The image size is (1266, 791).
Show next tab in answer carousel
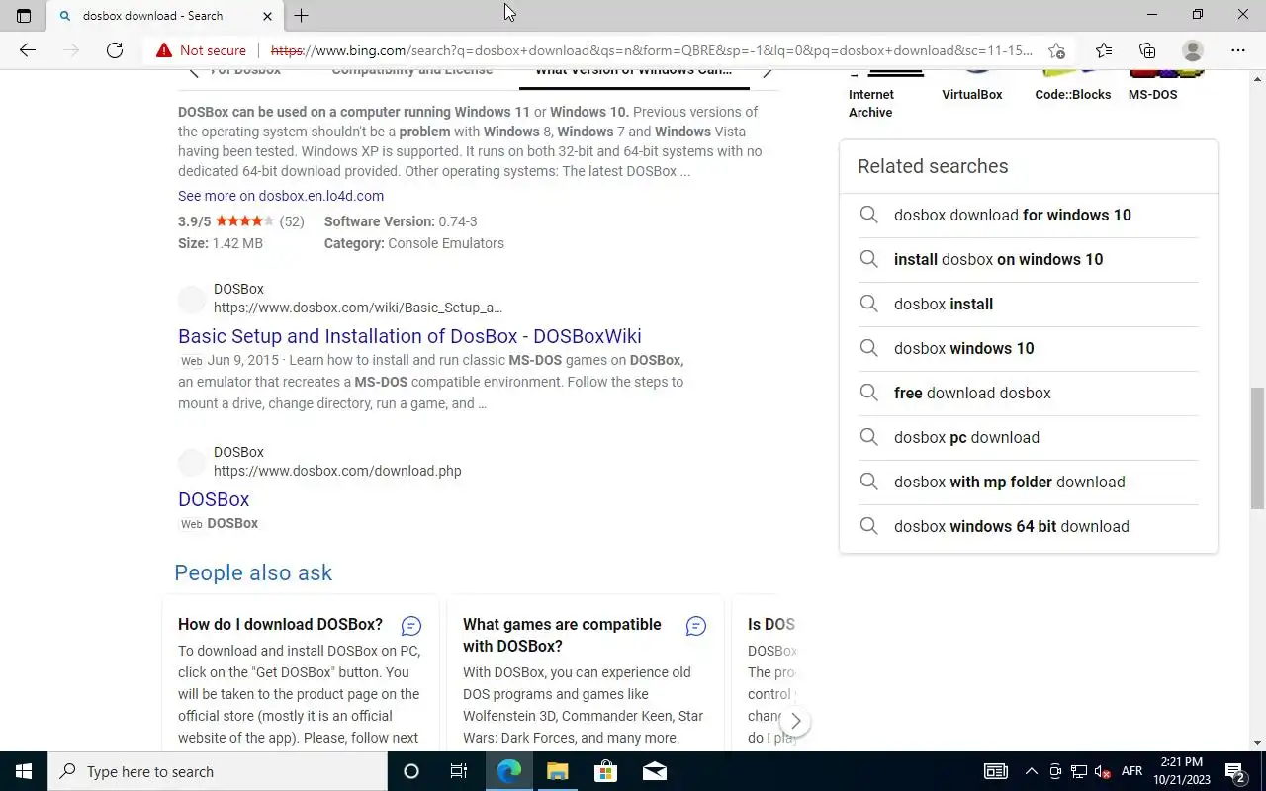[x=767, y=72]
